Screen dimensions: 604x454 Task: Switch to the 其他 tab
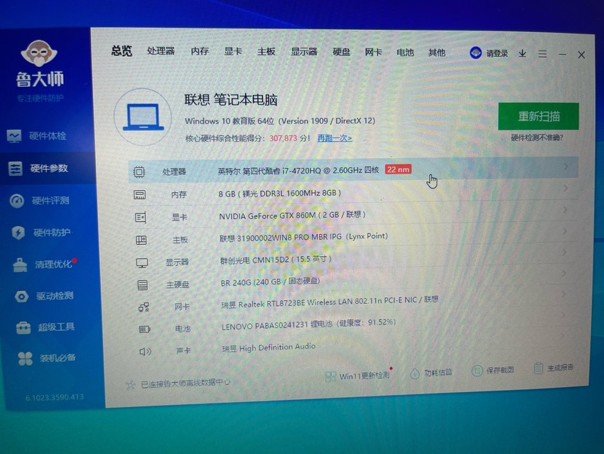point(437,53)
